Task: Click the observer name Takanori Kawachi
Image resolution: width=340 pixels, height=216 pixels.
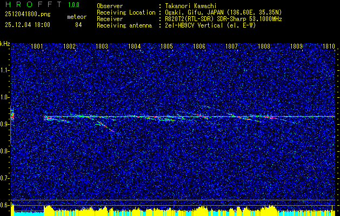Action: 191,6
